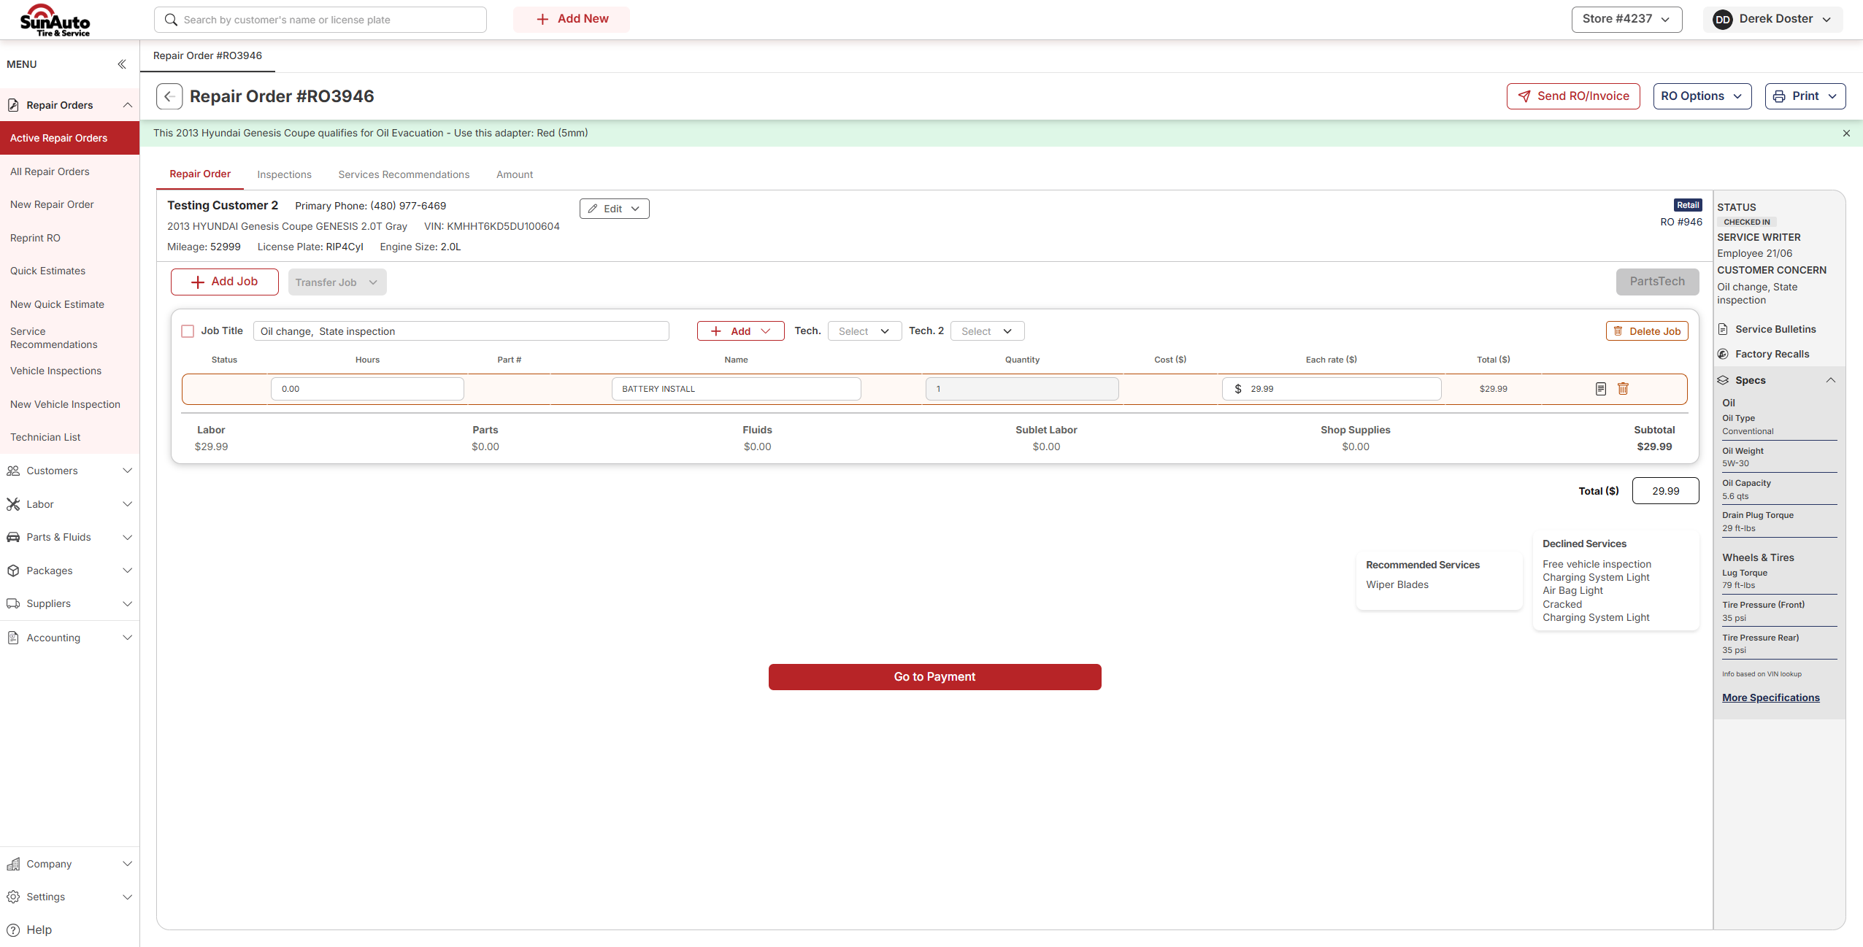Click the BATTERY INSTALL name field
This screenshot has height=947, width=1863.
[737, 389]
